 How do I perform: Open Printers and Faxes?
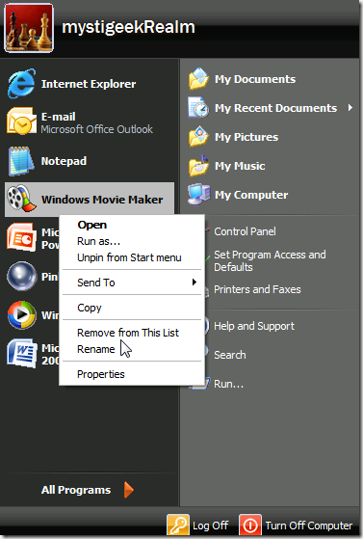tap(257, 289)
